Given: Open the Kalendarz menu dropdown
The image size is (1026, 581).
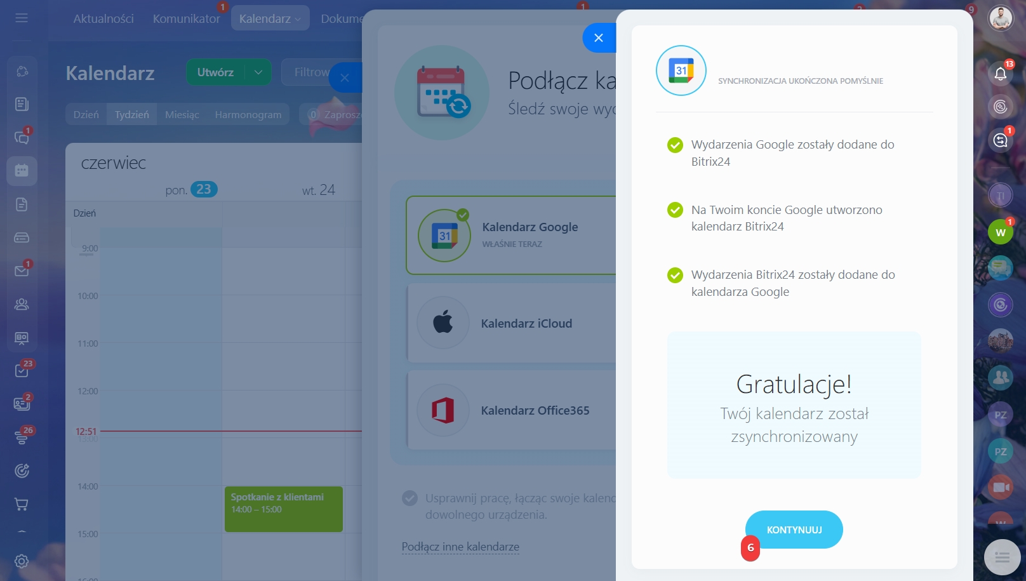Looking at the screenshot, I should click(270, 18).
